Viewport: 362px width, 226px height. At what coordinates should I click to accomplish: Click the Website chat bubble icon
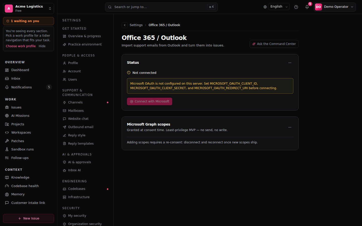pos(65,119)
